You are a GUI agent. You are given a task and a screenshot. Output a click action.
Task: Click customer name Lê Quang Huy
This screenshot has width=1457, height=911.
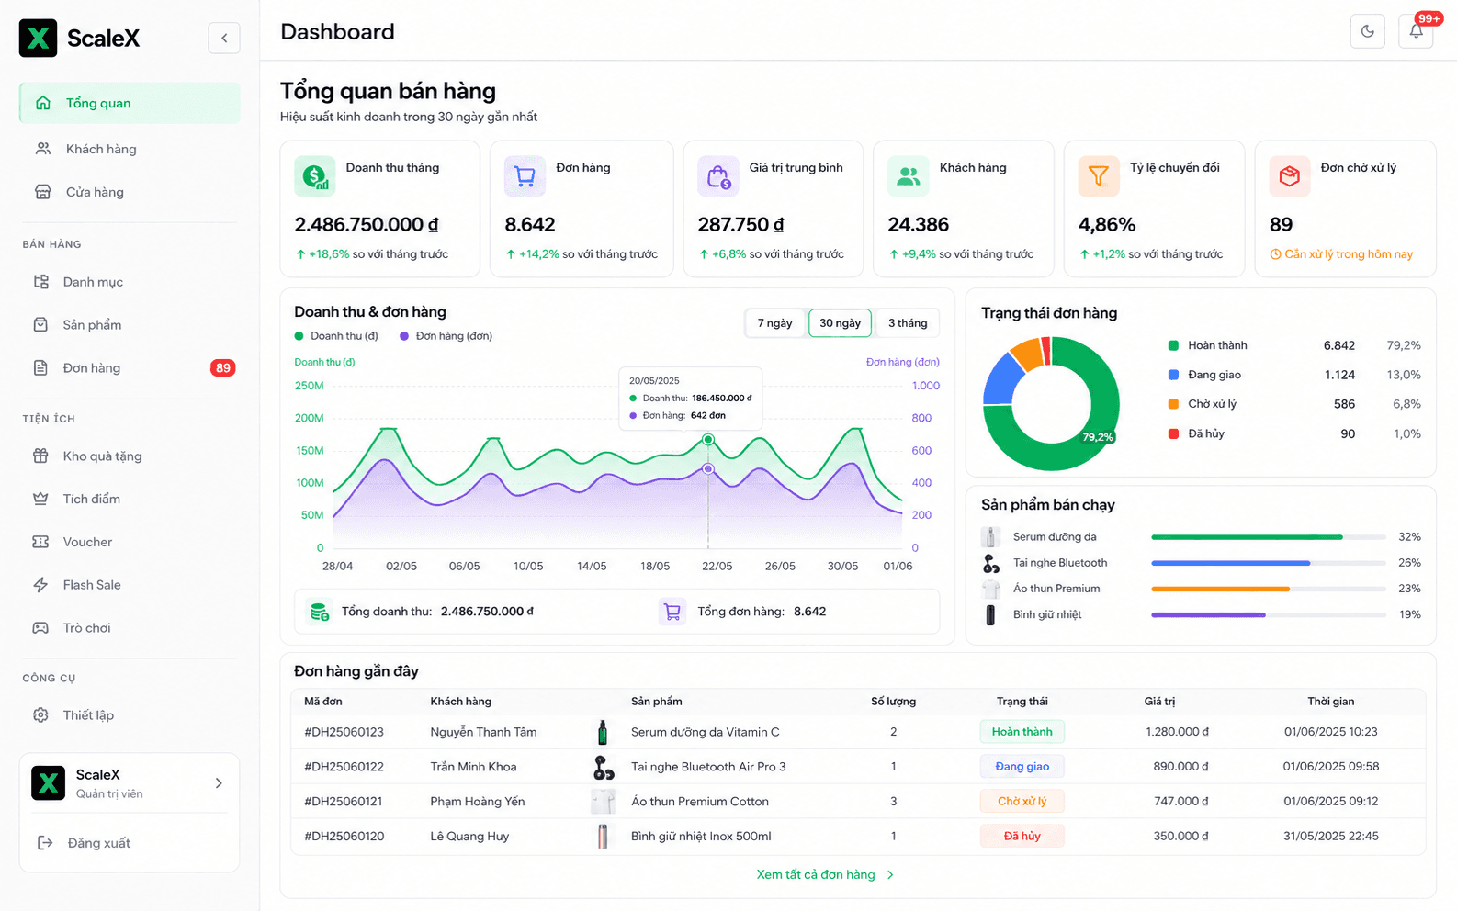click(x=469, y=837)
